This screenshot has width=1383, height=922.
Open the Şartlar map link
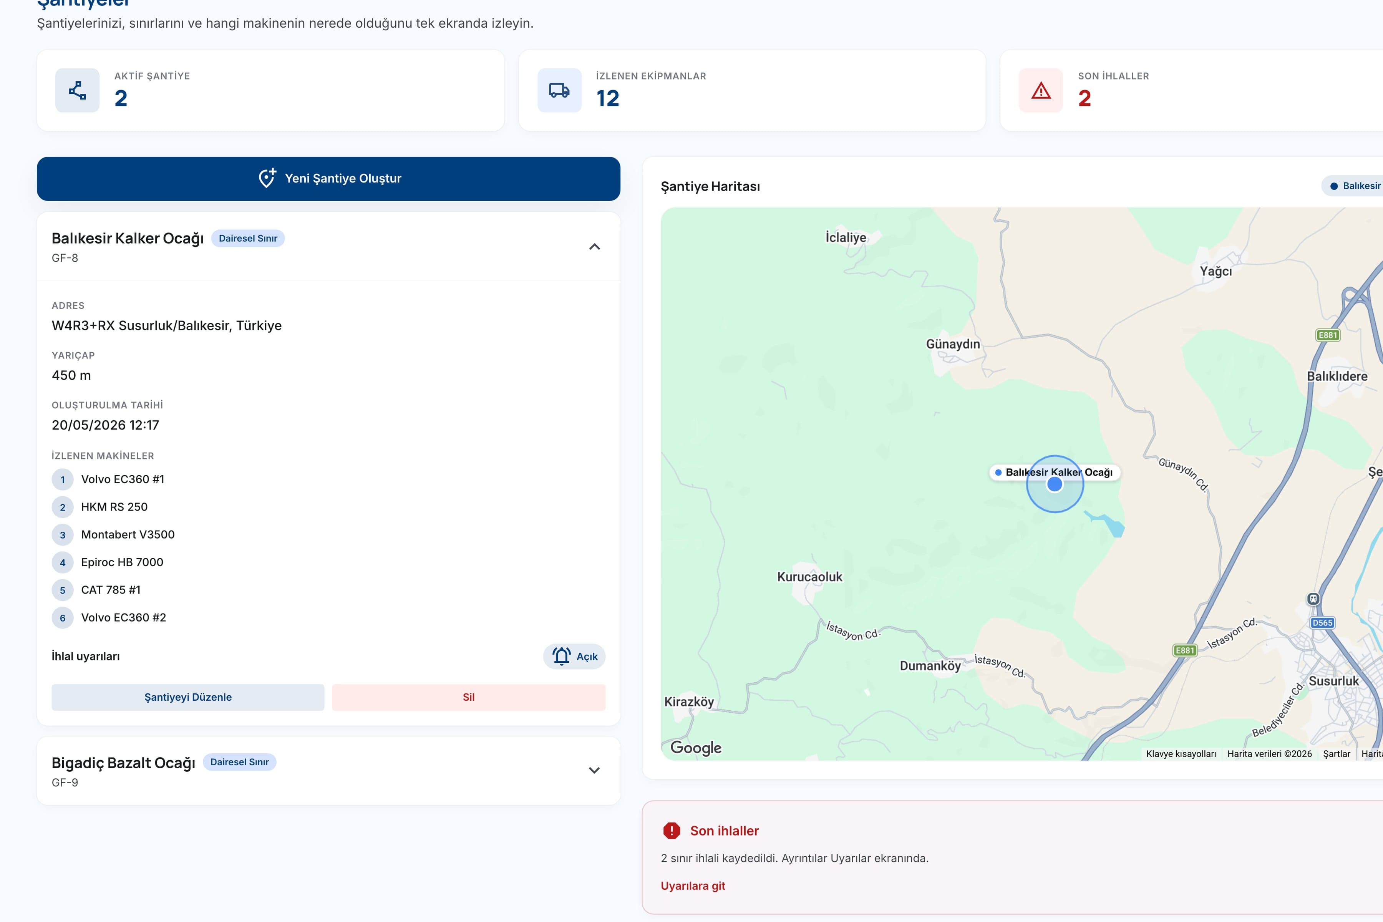point(1336,754)
